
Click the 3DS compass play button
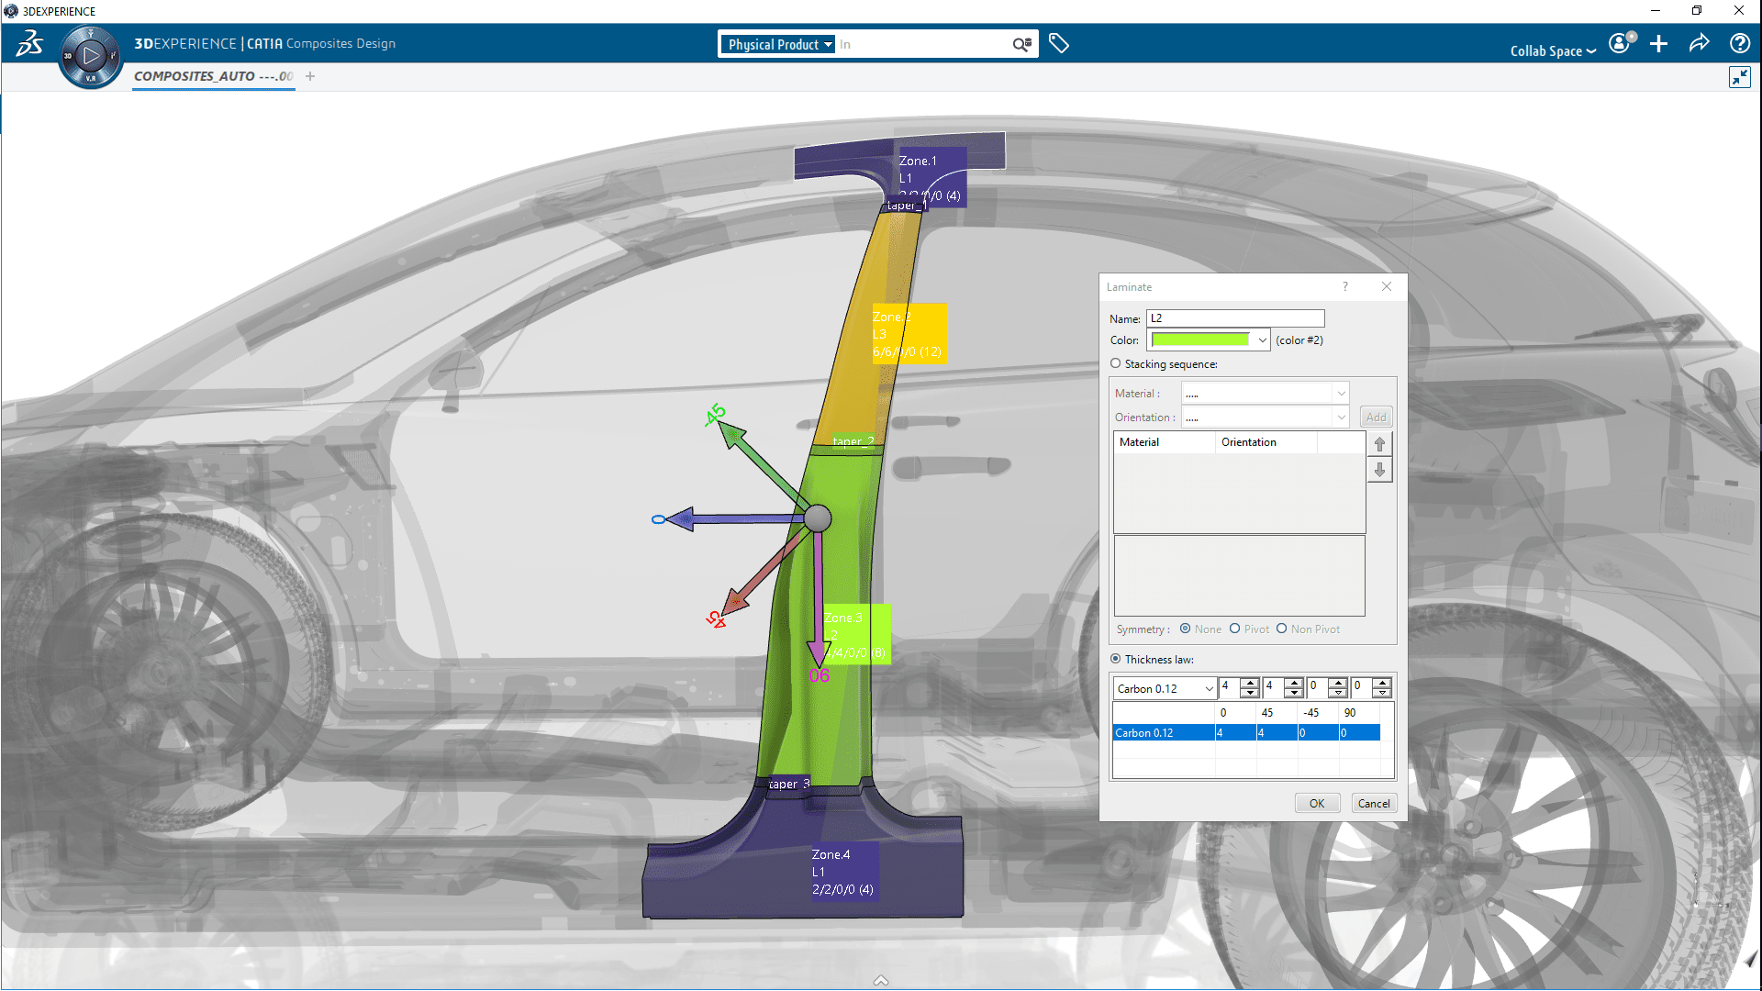click(90, 57)
